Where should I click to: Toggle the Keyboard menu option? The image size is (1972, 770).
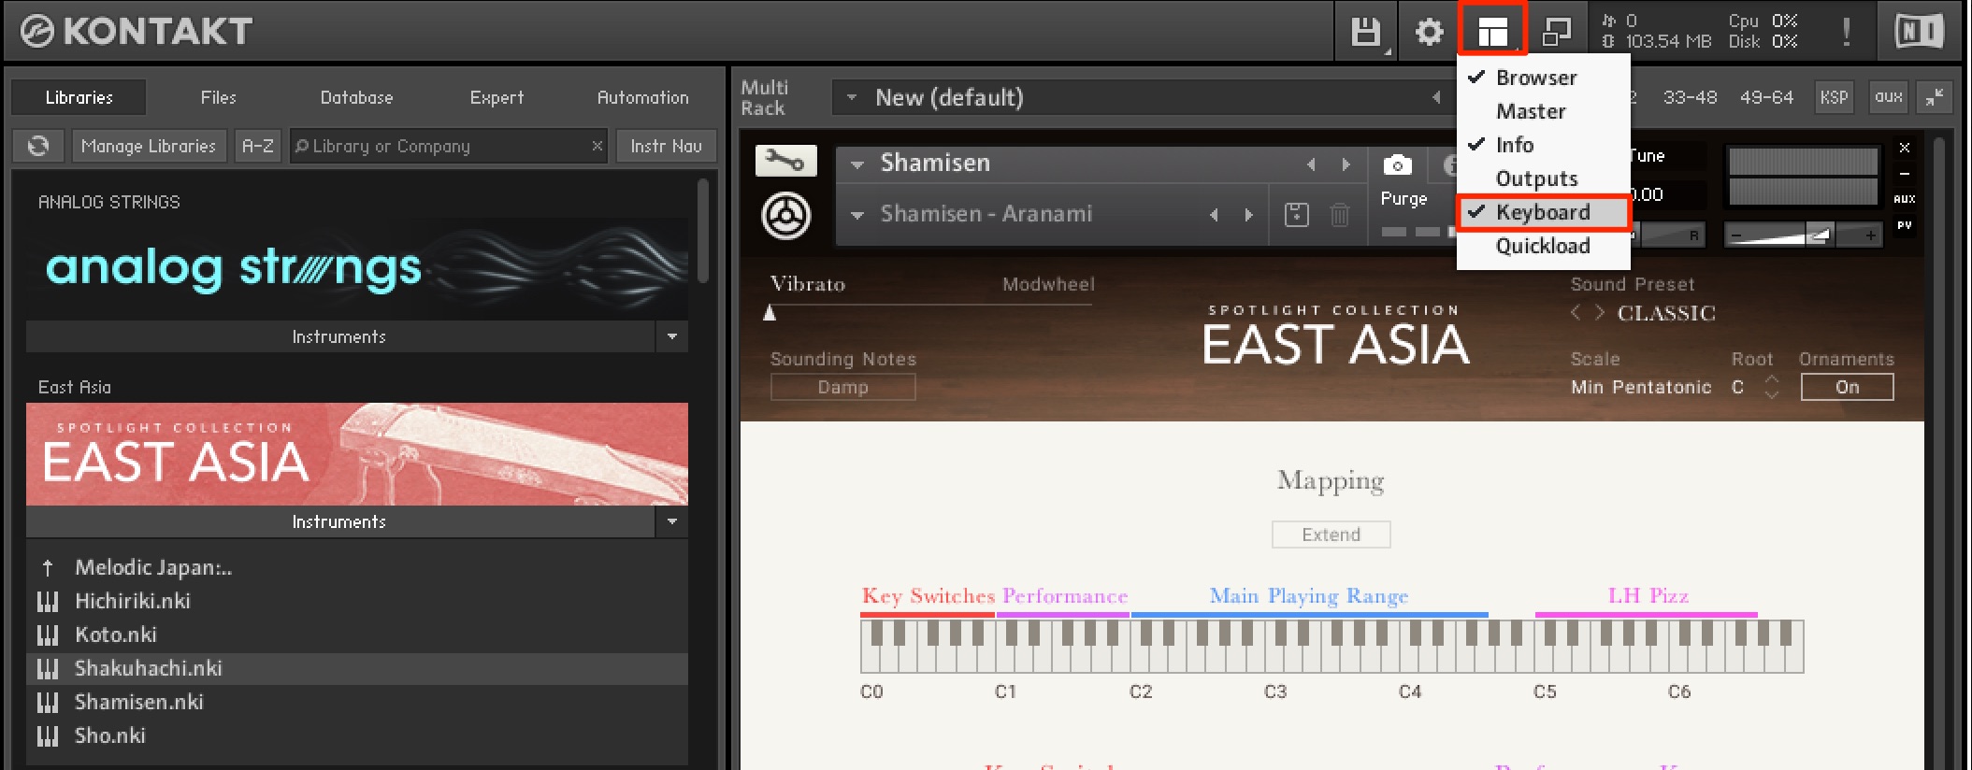point(1544,212)
